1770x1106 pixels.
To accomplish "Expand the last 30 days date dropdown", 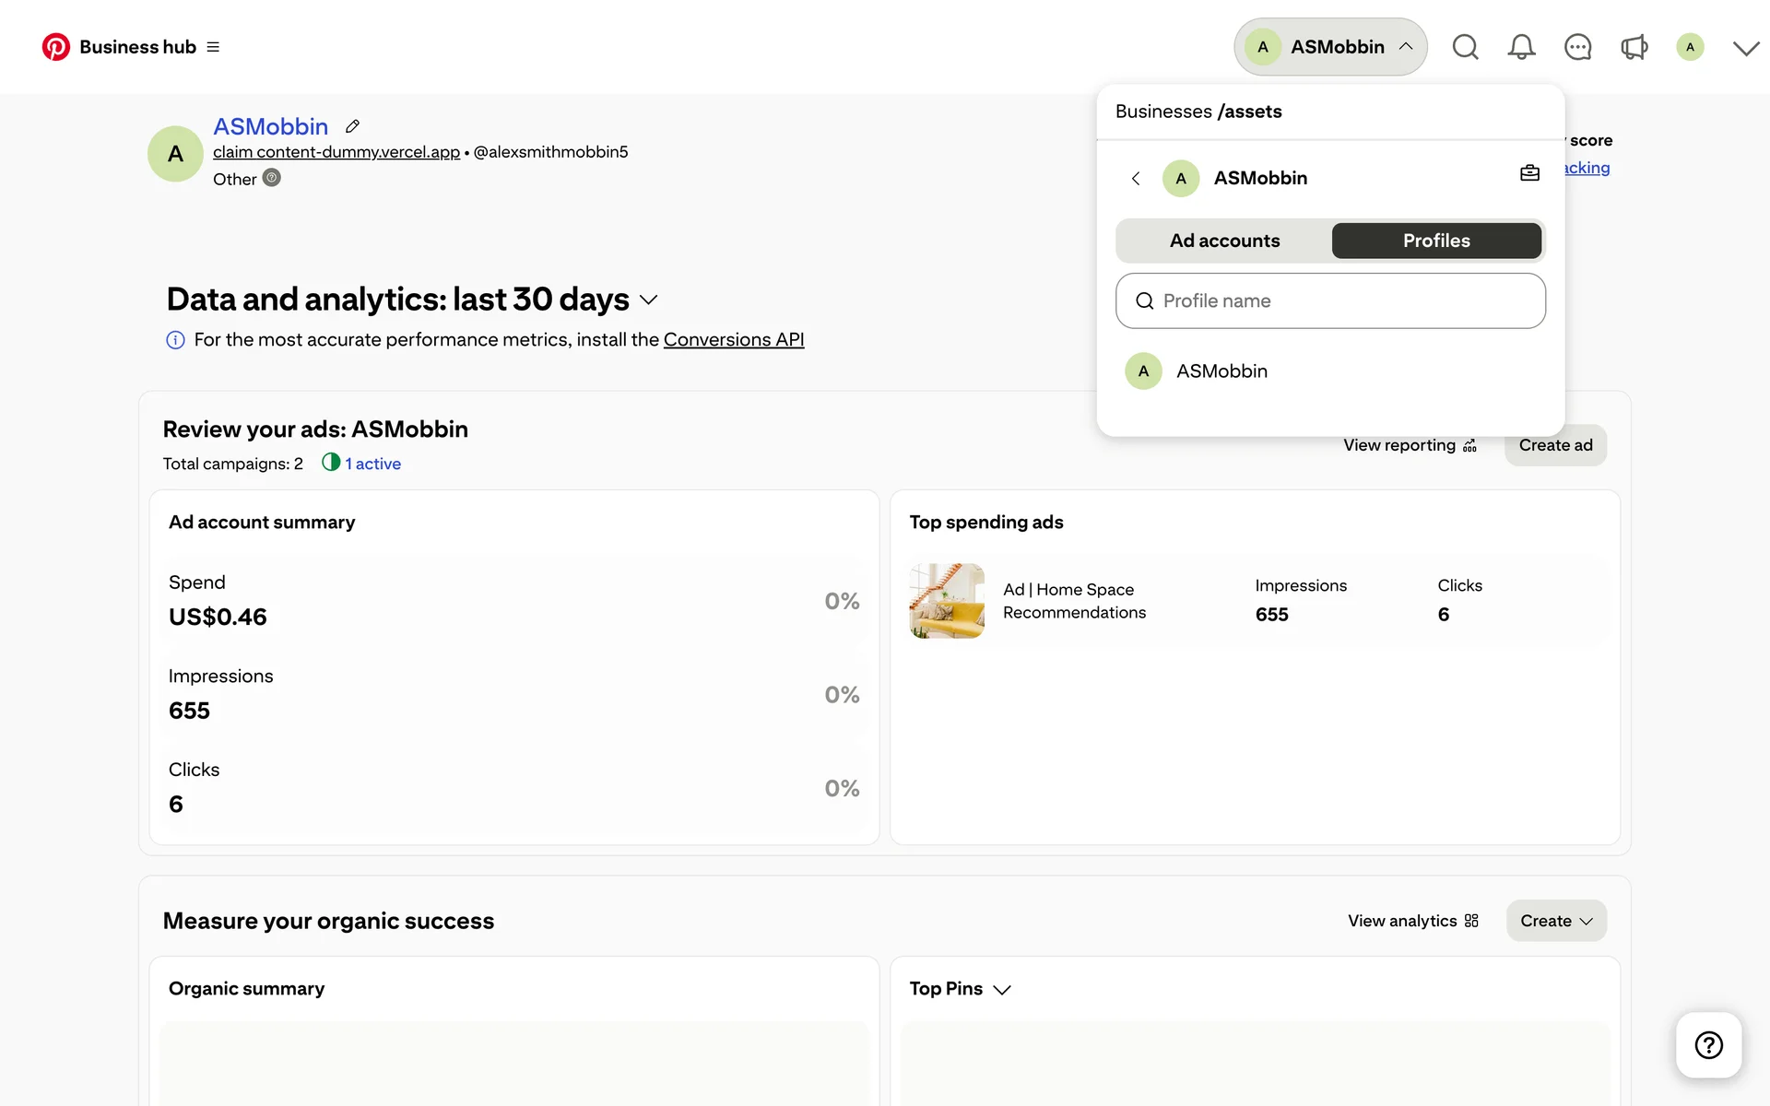I will pyautogui.click(x=649, y=300).
